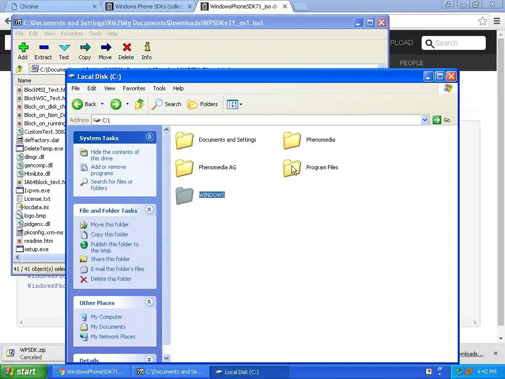The width and height of the screenshot is (505, 379).
Task: Click the Back button in Local Disk window
Action: (84, 104)
